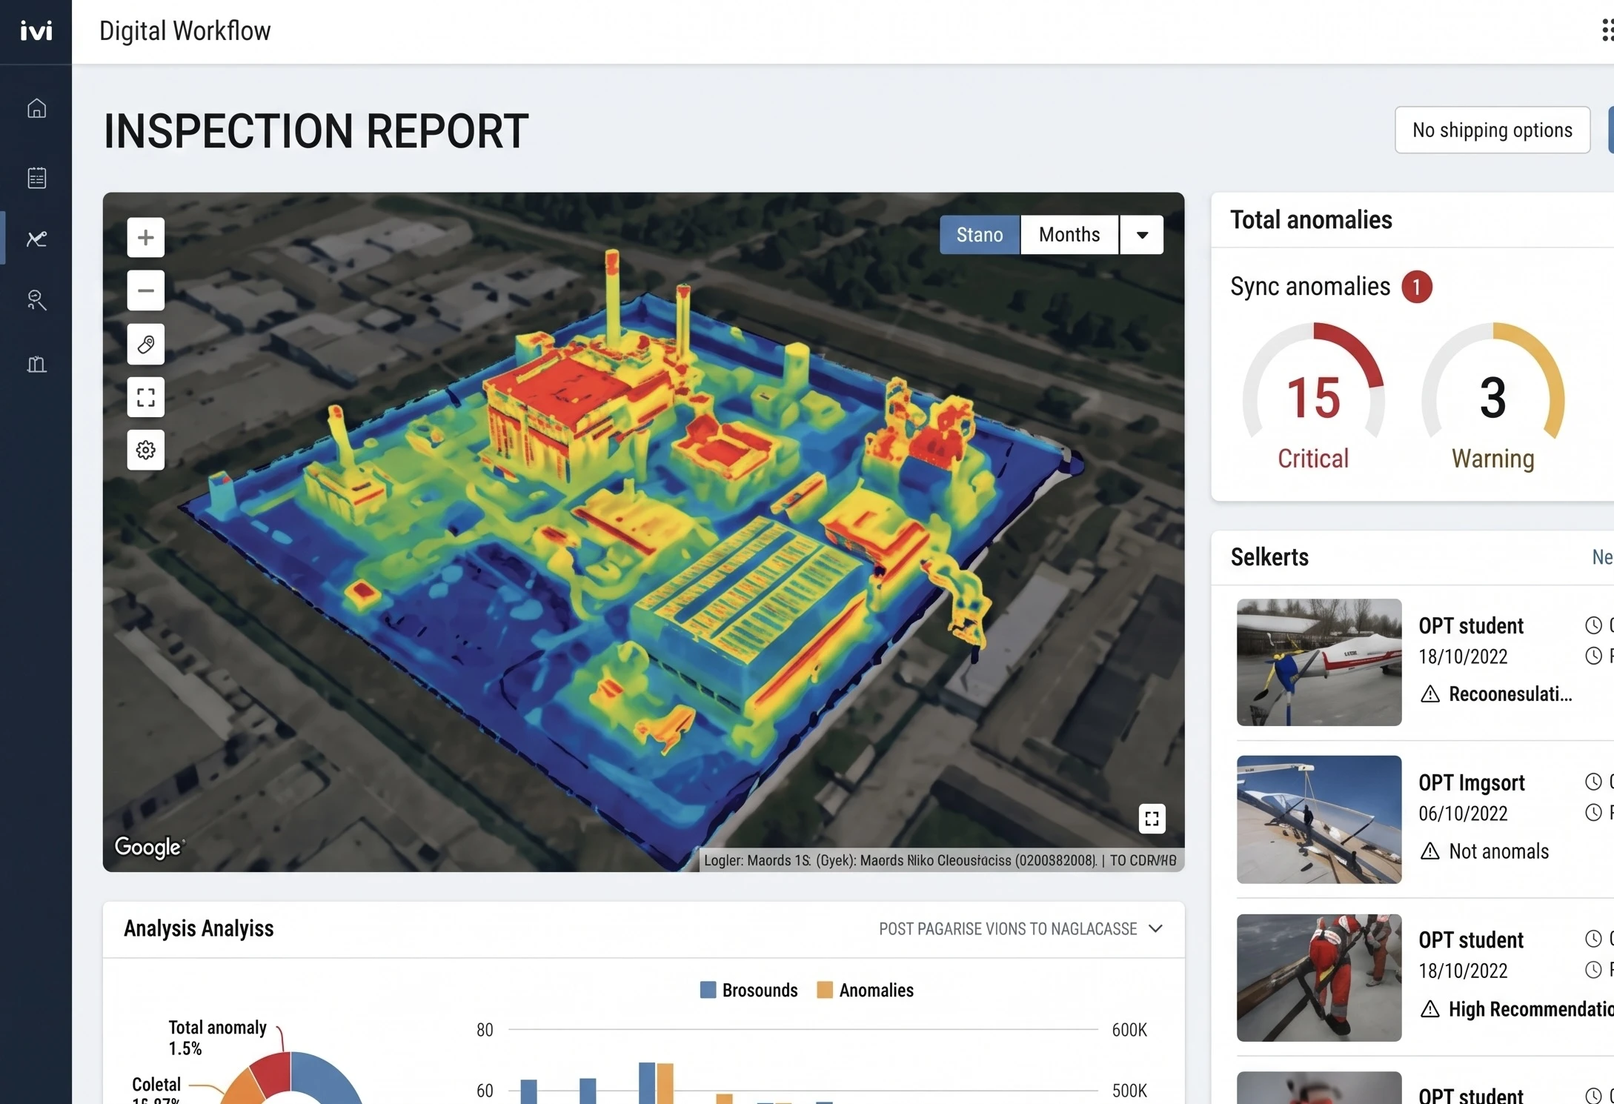Click the No shipping options button
This screenshot has width=1614, height=1104.
[x=1492, y=130]
